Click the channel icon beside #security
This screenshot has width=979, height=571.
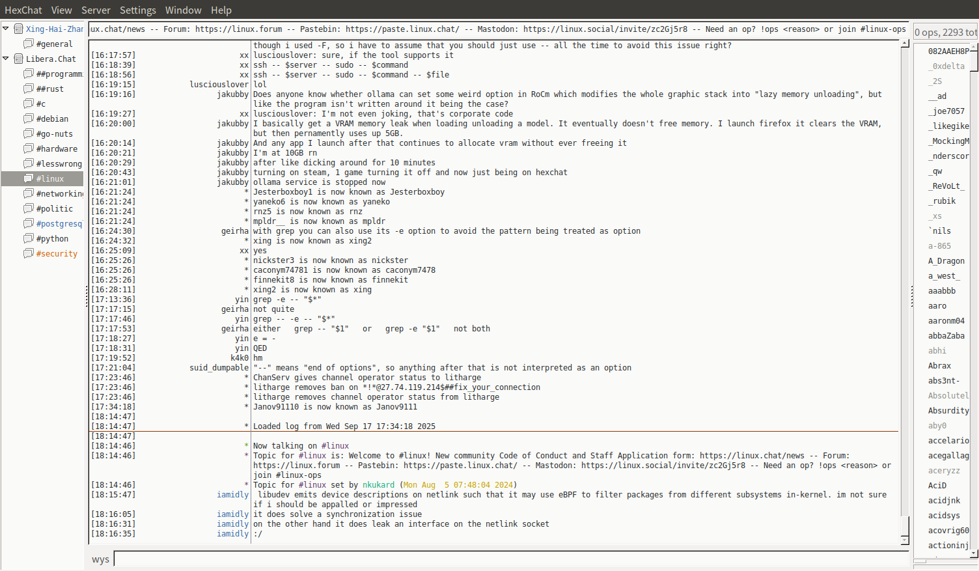pos(29,253)
